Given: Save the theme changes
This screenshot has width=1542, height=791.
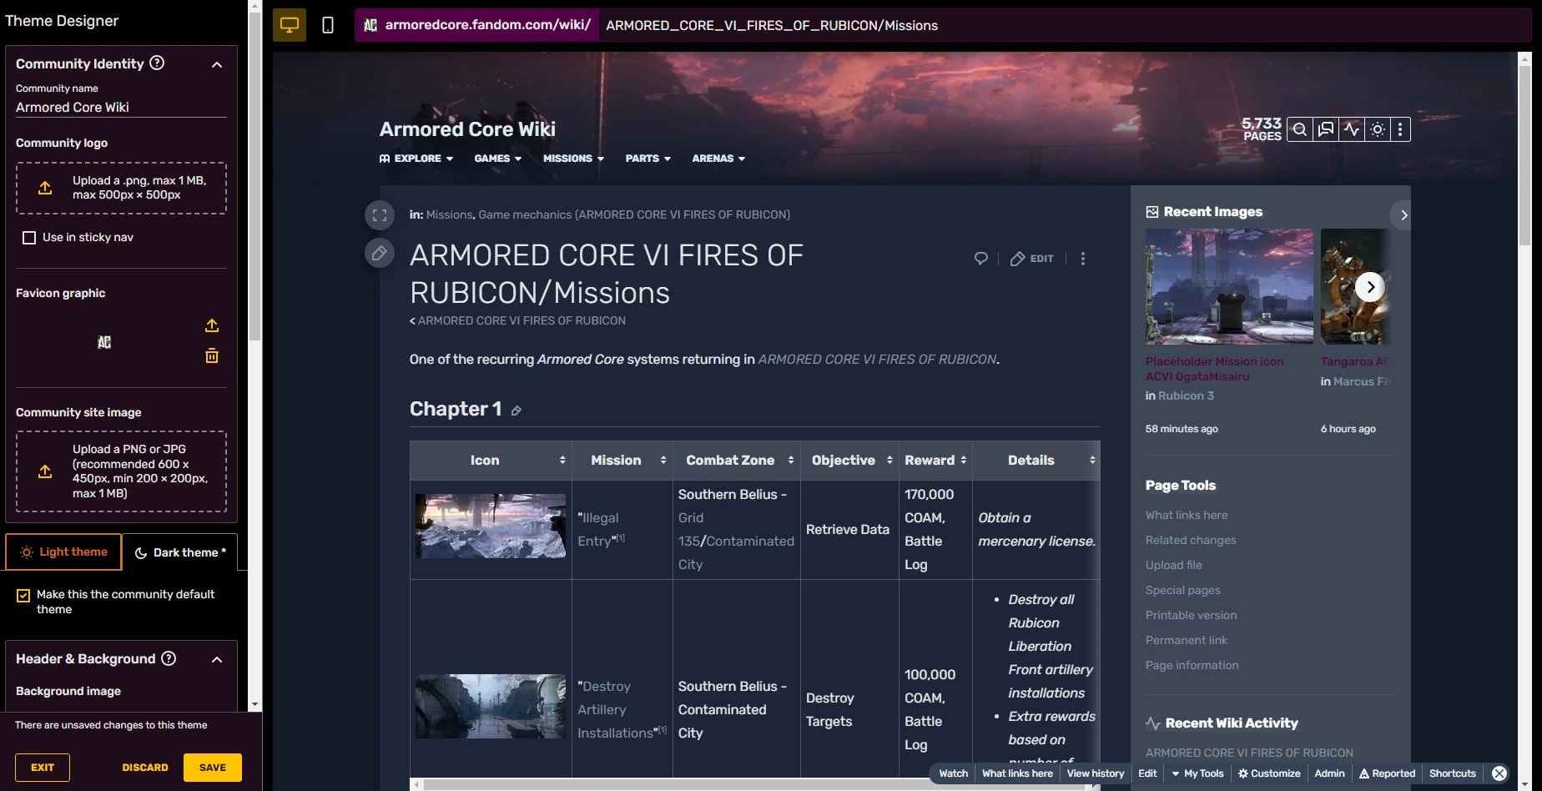Looking at the screenshot, I should (x=212, y=767).
